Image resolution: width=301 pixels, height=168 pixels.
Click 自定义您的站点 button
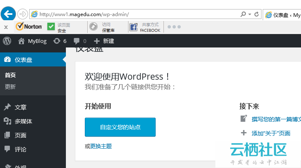[120, 127]
